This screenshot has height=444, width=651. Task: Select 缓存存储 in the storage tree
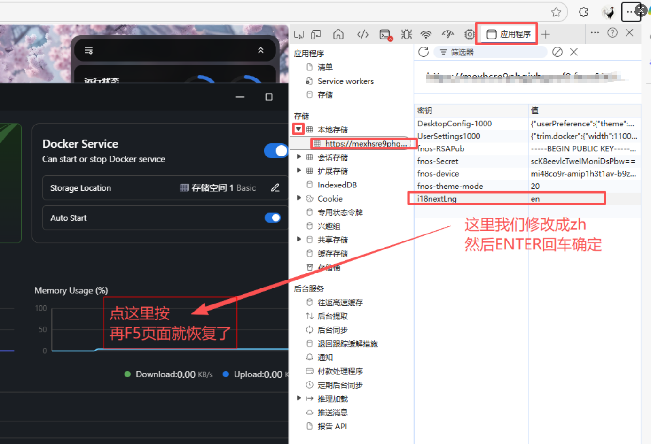332,254
